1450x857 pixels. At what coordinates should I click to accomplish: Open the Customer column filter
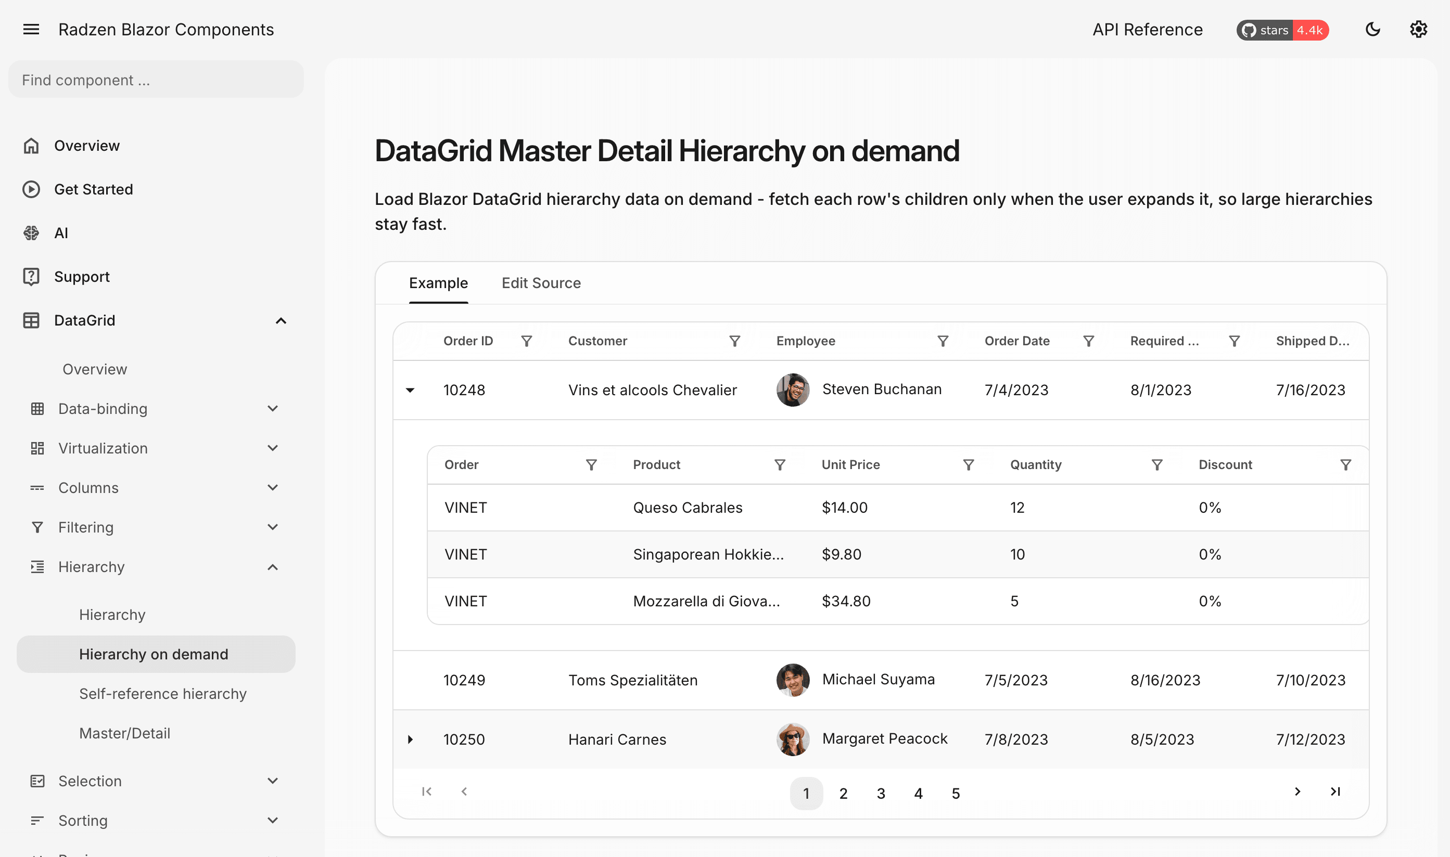[x=734, y=341]
